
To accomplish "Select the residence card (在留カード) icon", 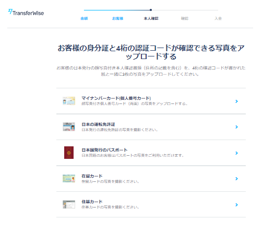I will click(x=69, y=178).
